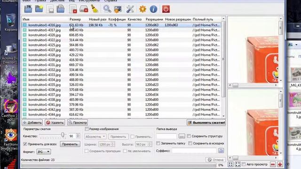301x169 pixels.
Task: Click the blue info toolbar icon
Action: tap(153, 9)
